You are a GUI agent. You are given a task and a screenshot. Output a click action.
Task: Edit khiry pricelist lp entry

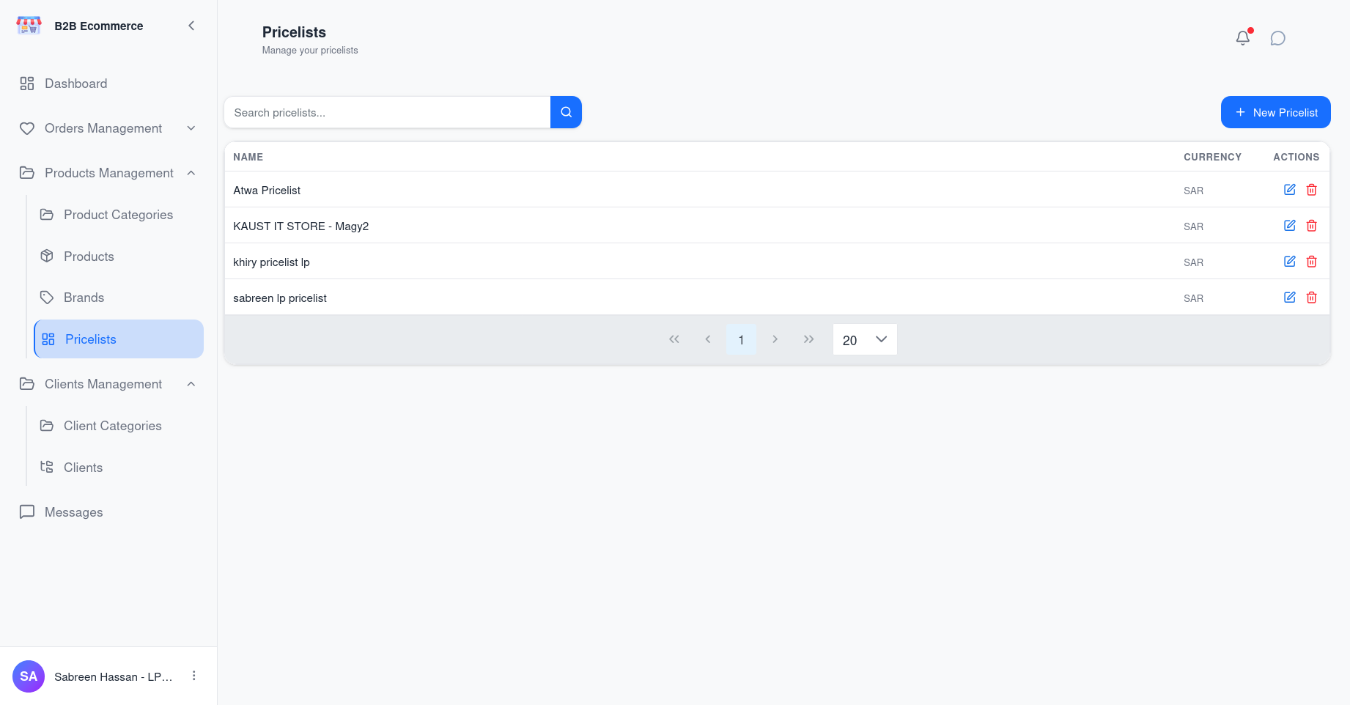tap(1290, 262)
